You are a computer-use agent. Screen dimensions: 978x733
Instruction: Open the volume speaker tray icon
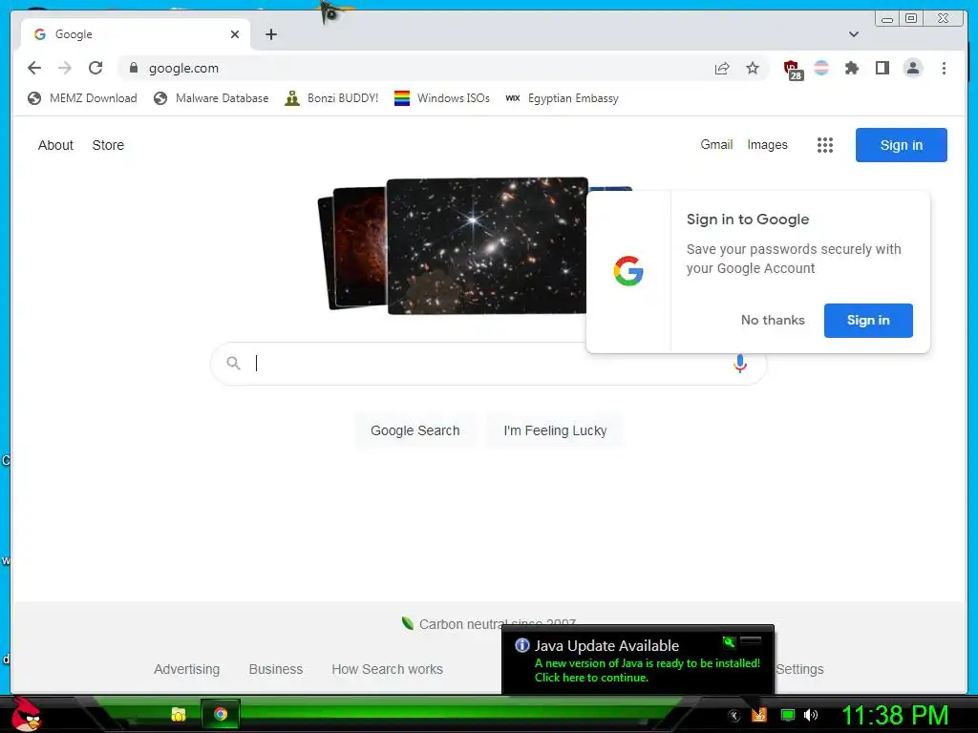811,715
